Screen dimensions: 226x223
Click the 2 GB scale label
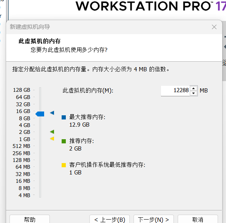(24, 132)
